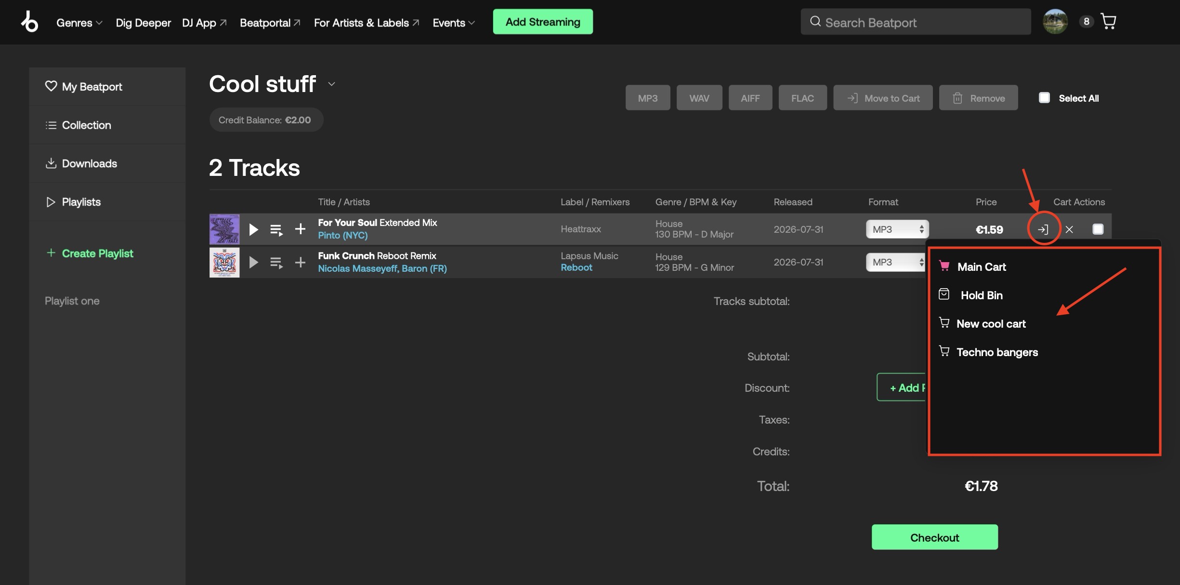Click the Move to Cart button
Screen dimensions: 1180x585
[883, 98]
